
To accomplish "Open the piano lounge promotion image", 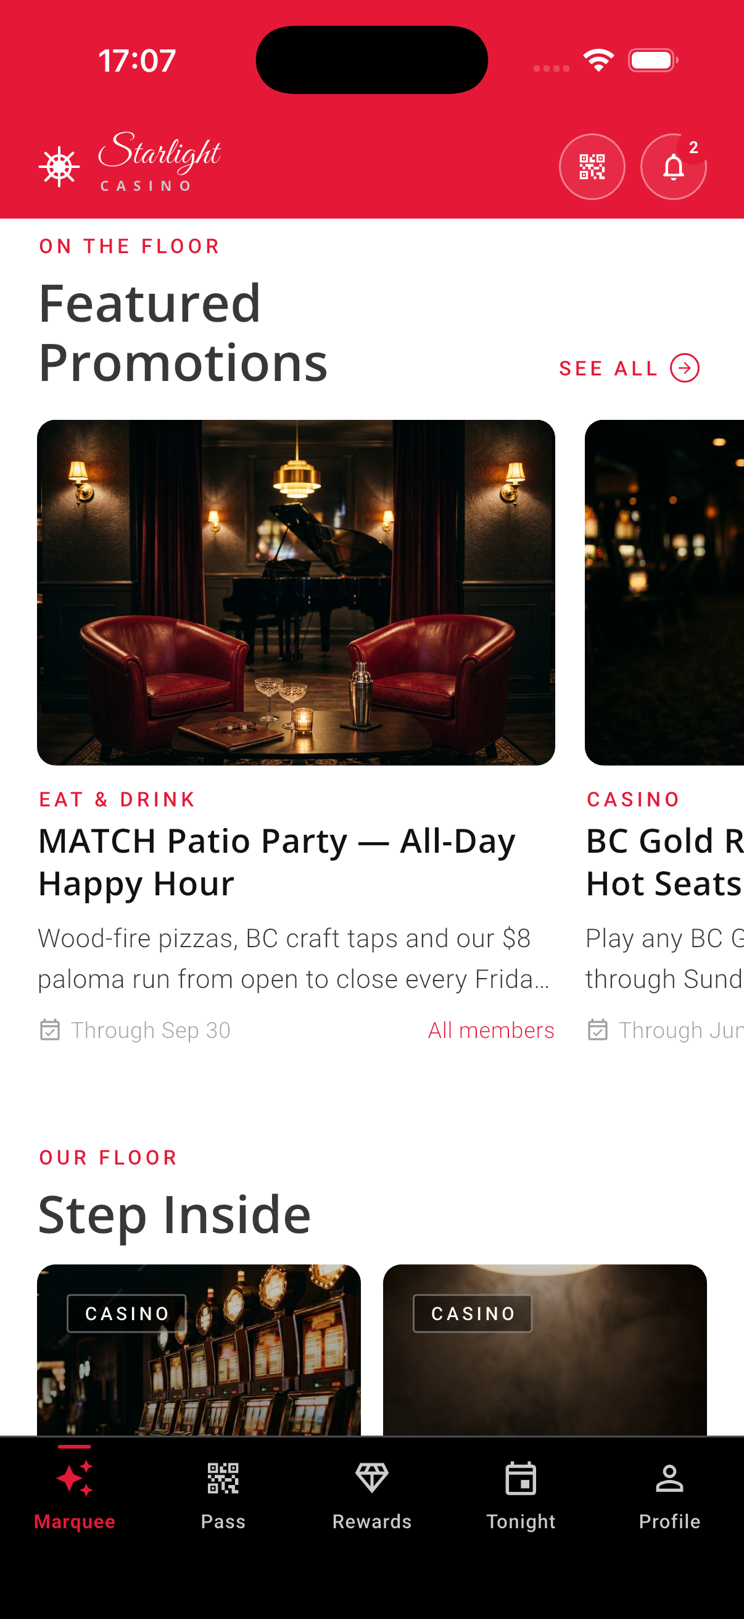I will pyautogui.click(x=296, y=592).
